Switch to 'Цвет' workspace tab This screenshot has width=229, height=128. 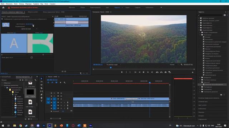[107, 7]
